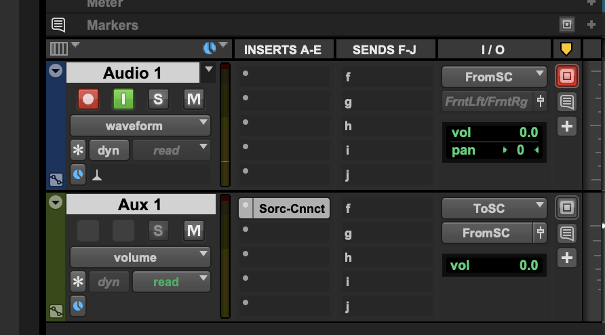Open Audio 1 comments bubble icon

point(566,102)
